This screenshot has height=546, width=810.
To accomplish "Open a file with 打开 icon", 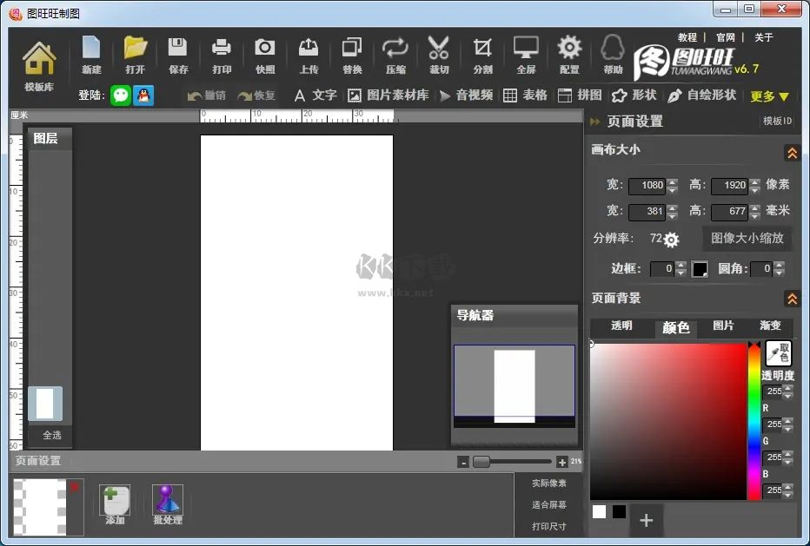I will [x=135, y=54].
